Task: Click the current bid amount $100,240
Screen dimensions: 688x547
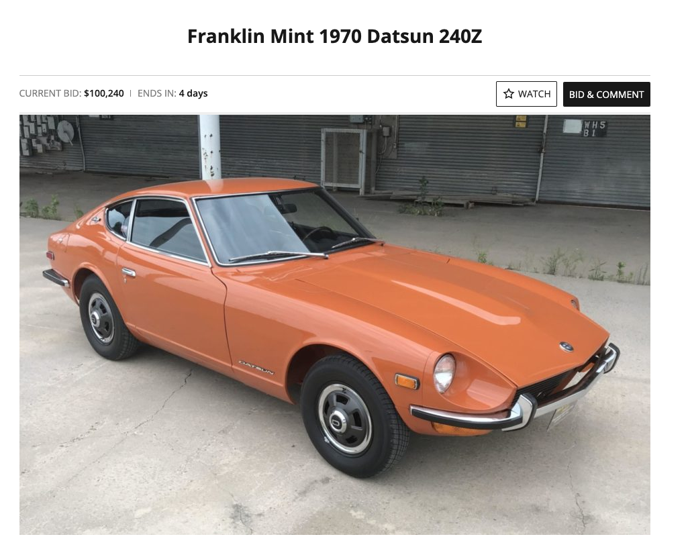Action: point(104,93)
